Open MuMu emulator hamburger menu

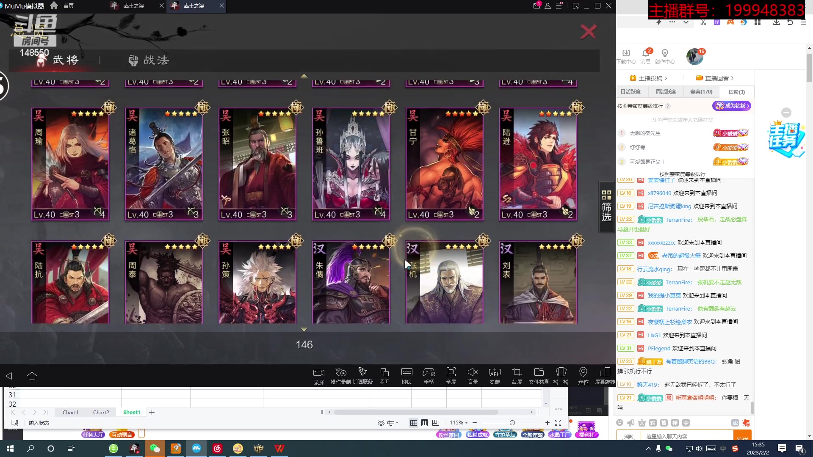click(x=559, y=6)
